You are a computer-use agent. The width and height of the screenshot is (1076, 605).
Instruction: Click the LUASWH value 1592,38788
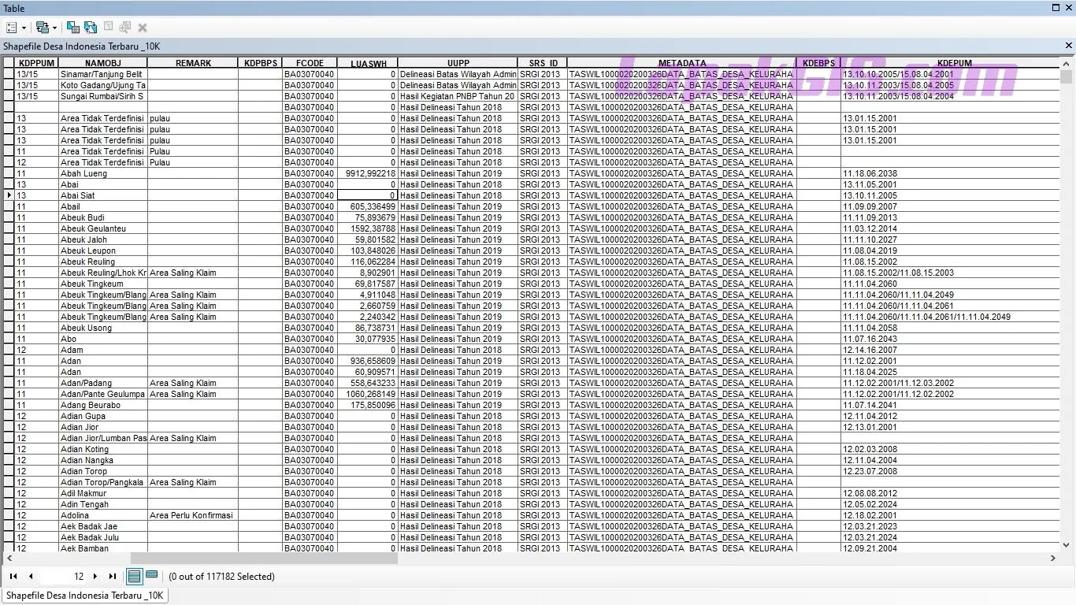[368, 228]
